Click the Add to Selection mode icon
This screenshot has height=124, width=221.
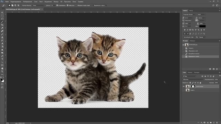click(x=12, y=6)
